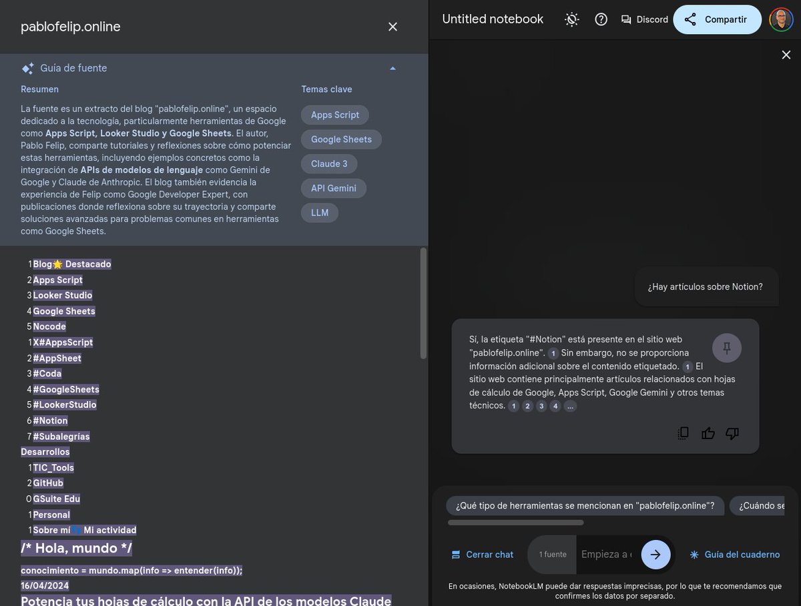Click the GitHub line in source
This screenshot has height=606, width=801.
[48, 483]
